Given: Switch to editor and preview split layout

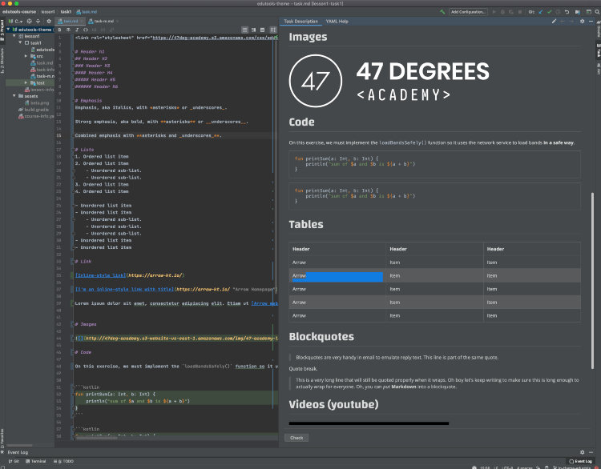Looking at the screenshot, I should [253, 30].
